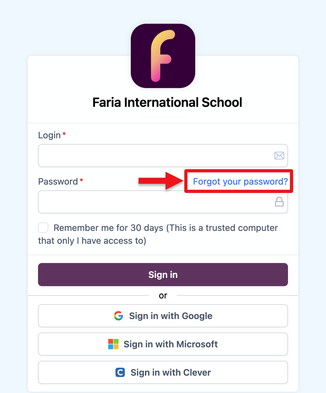Image resolution: width=326 pixels, height=393 pixels.
Task: Click the Faria International School heading
Action: tap(167, 103)
